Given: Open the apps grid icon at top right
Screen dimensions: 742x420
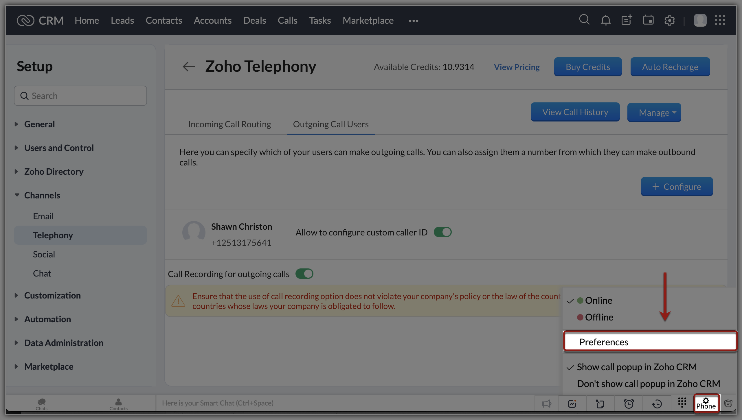Looking at the screenshot, I should click(x=720, y=20).
